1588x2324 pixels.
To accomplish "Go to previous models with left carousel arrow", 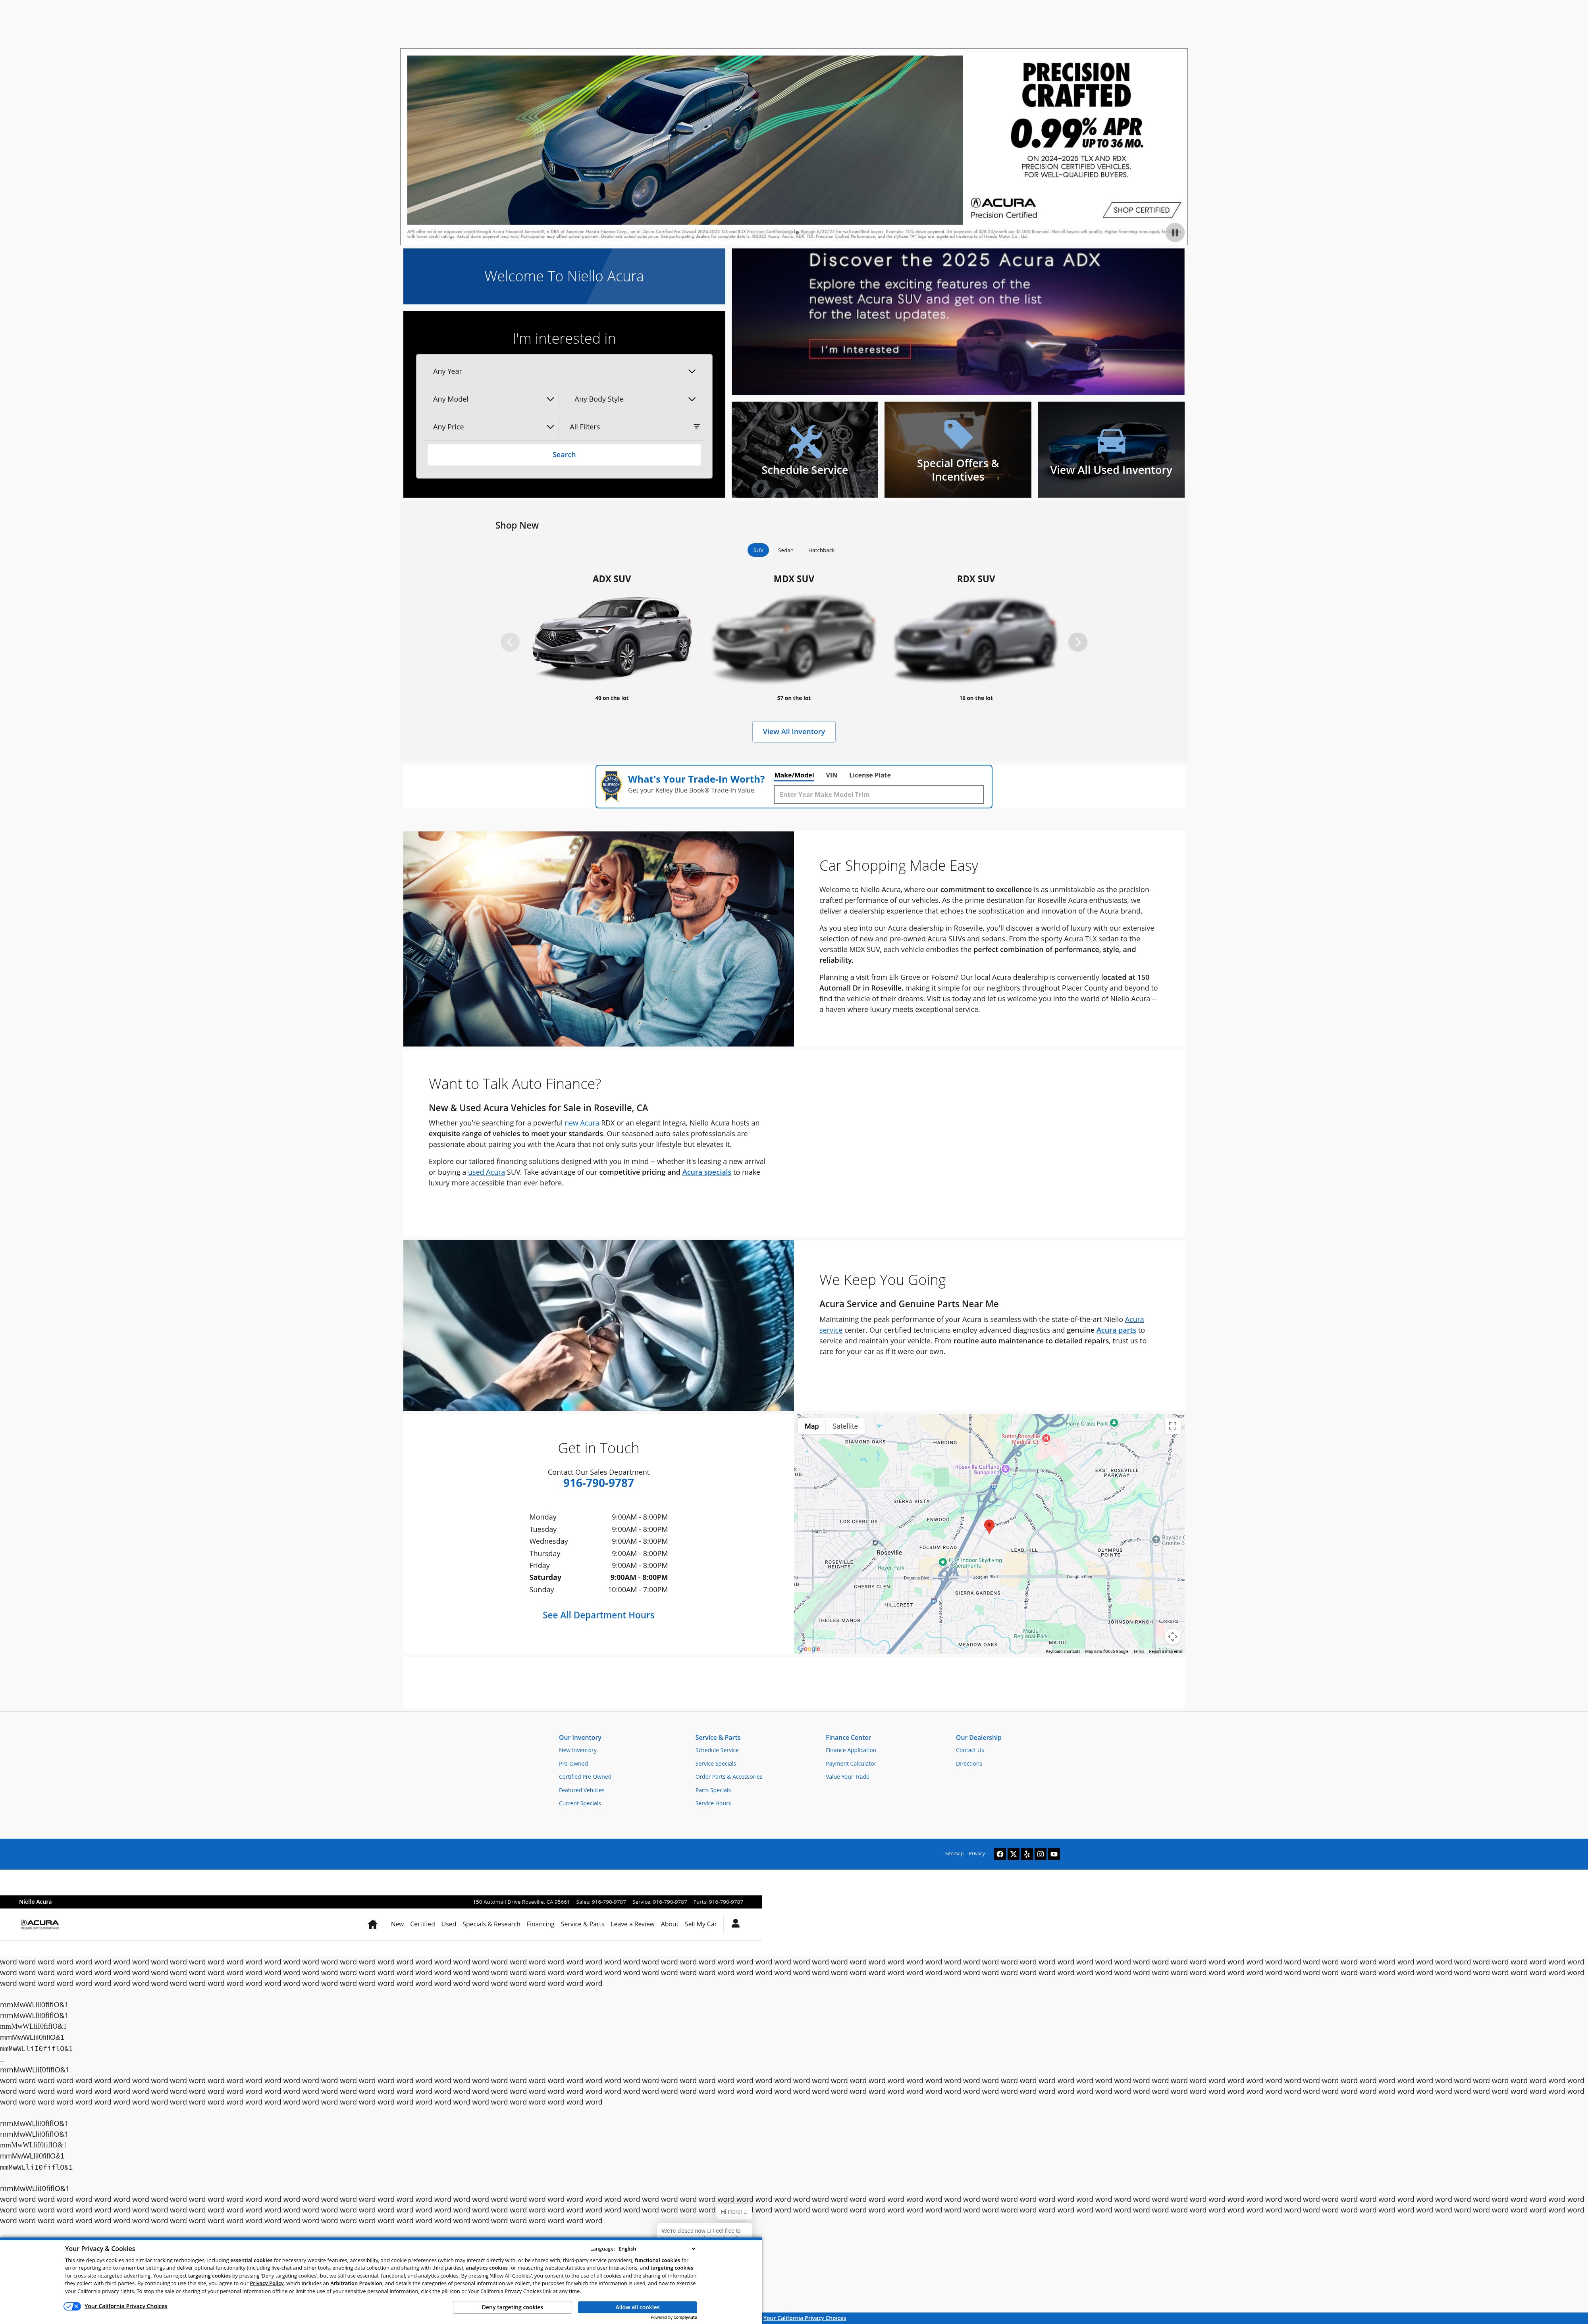I will 510,642.
